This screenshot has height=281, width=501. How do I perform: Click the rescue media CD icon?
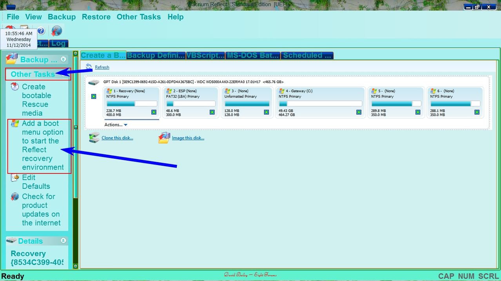point(15,87)
